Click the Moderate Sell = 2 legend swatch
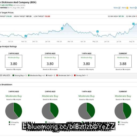 coord(57,75)
